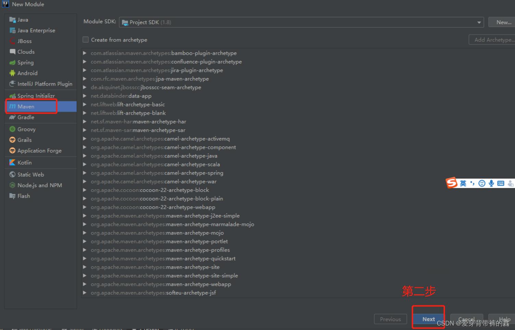Click the Java Enterprise icon in sidebar

point(12,30)
